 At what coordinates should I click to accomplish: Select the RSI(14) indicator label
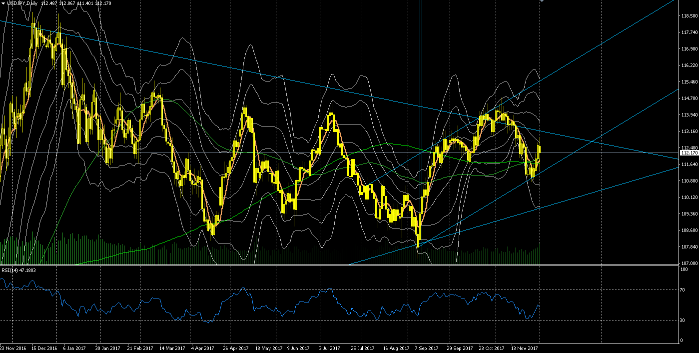pos(10,270)
